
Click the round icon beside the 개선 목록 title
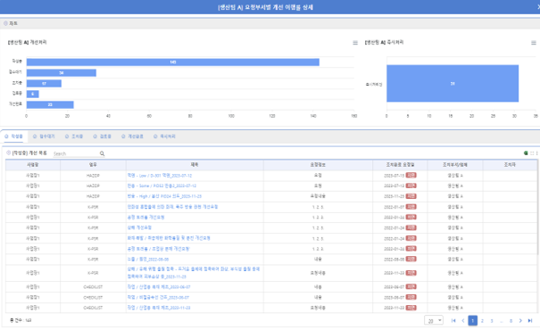(x=9, y=153)
